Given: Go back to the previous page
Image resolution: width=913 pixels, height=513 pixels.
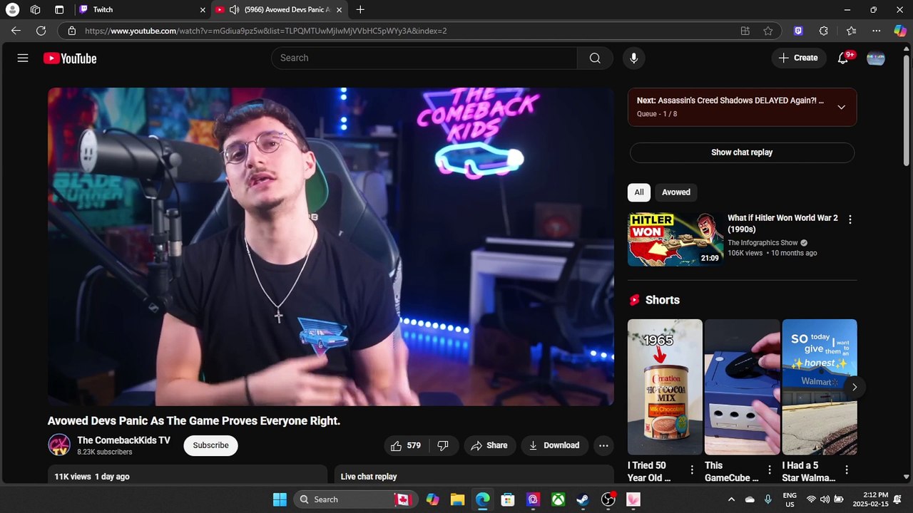Looking at the screenshot, I should [x=16, y=31].
